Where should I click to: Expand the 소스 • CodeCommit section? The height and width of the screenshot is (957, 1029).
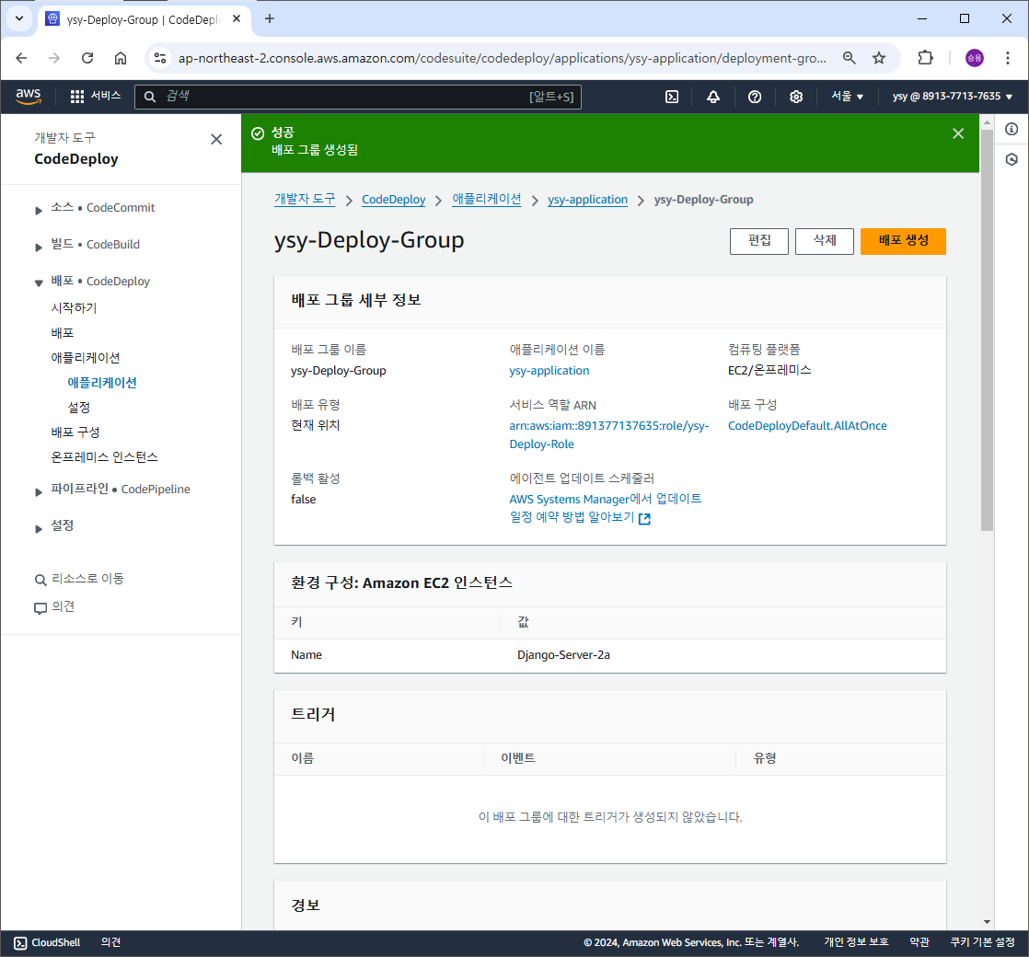[x=38, y=210]
